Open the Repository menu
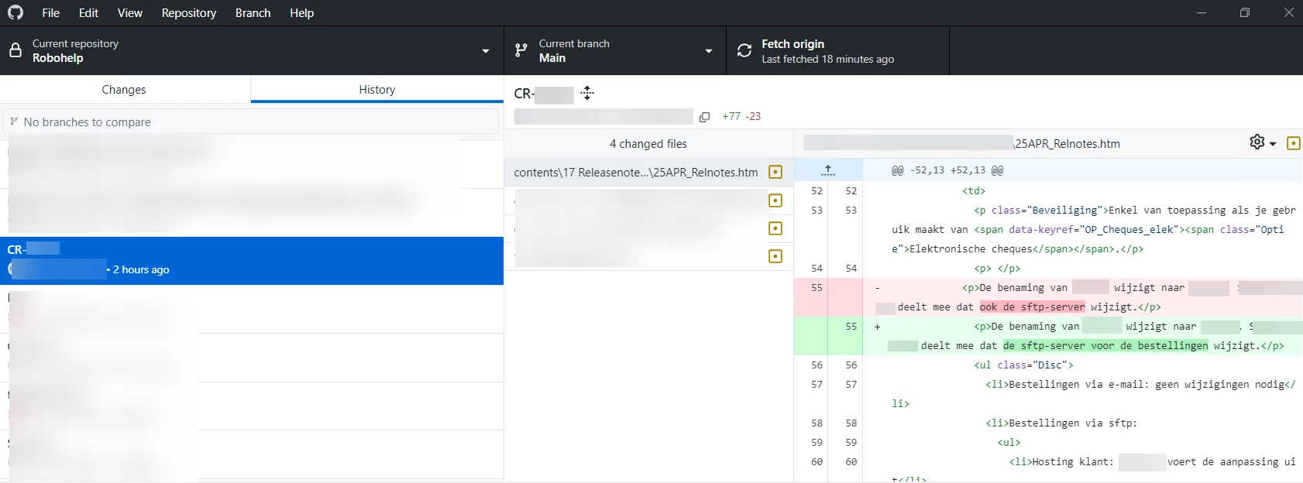The image size is (1303, 483). [188, 13]
